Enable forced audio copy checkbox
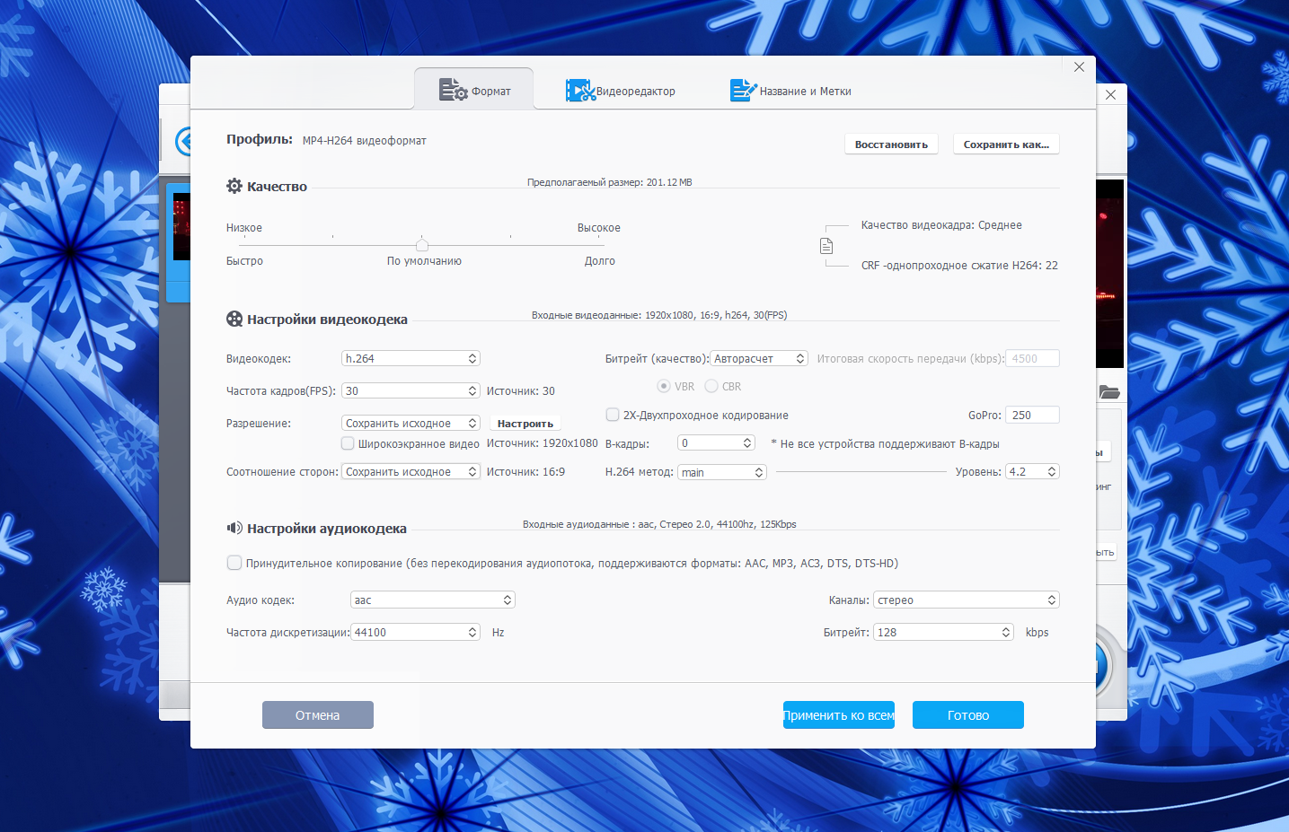This screenshot has width=1289, height=832. 234,563
